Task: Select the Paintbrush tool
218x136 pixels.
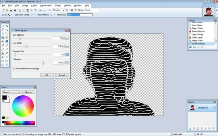Action: [x=2, y=45]
